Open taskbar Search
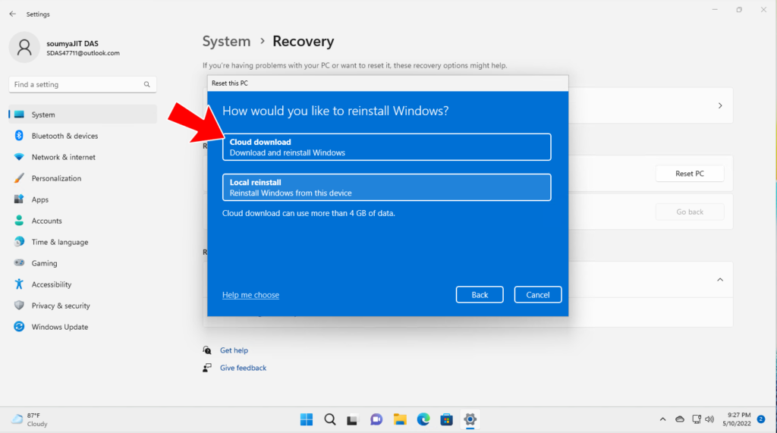The image size is (777, 433). [x=329, y=419]
